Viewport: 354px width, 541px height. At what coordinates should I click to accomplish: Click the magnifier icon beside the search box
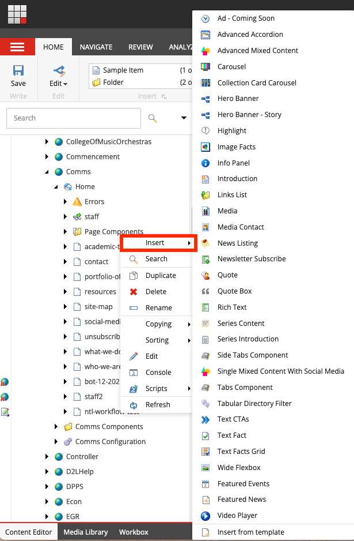[153, 118]
